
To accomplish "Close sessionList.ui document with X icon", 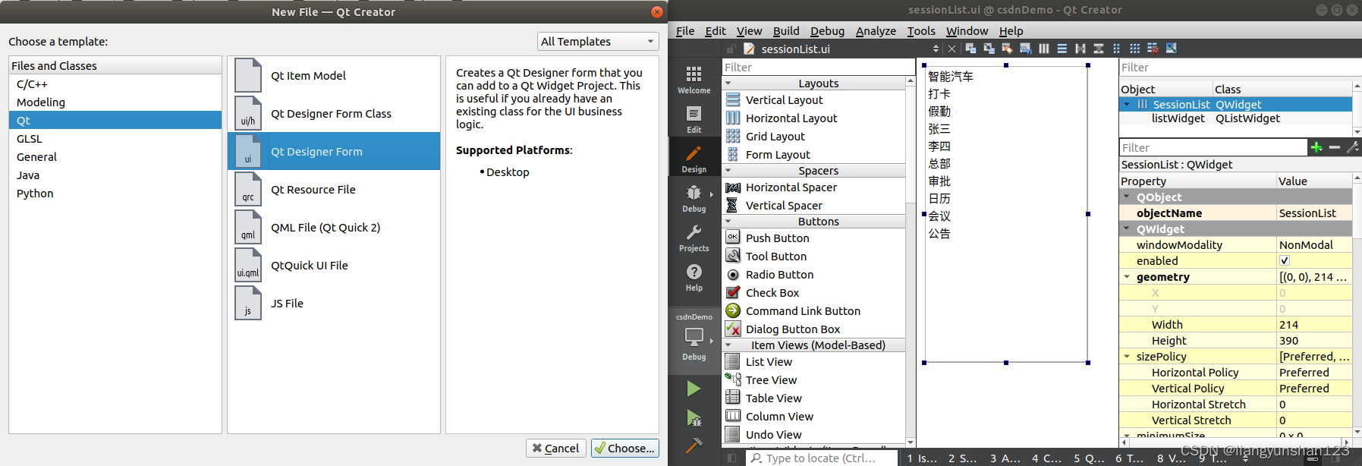I will pos(952,49).
